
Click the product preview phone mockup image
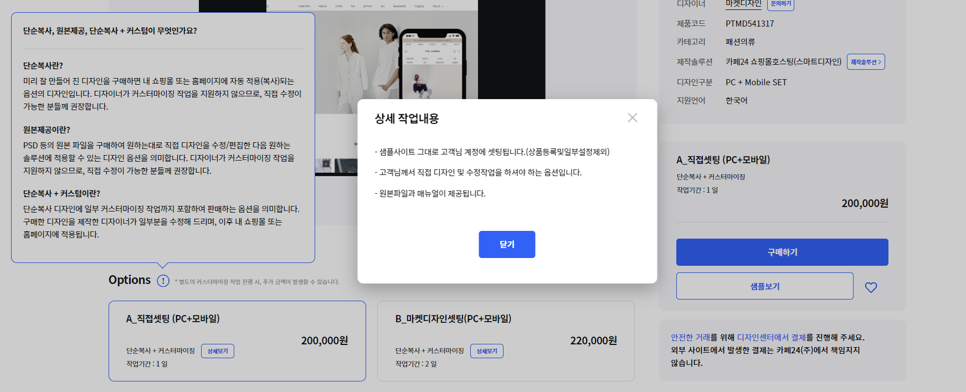click(x=432, y=64)
